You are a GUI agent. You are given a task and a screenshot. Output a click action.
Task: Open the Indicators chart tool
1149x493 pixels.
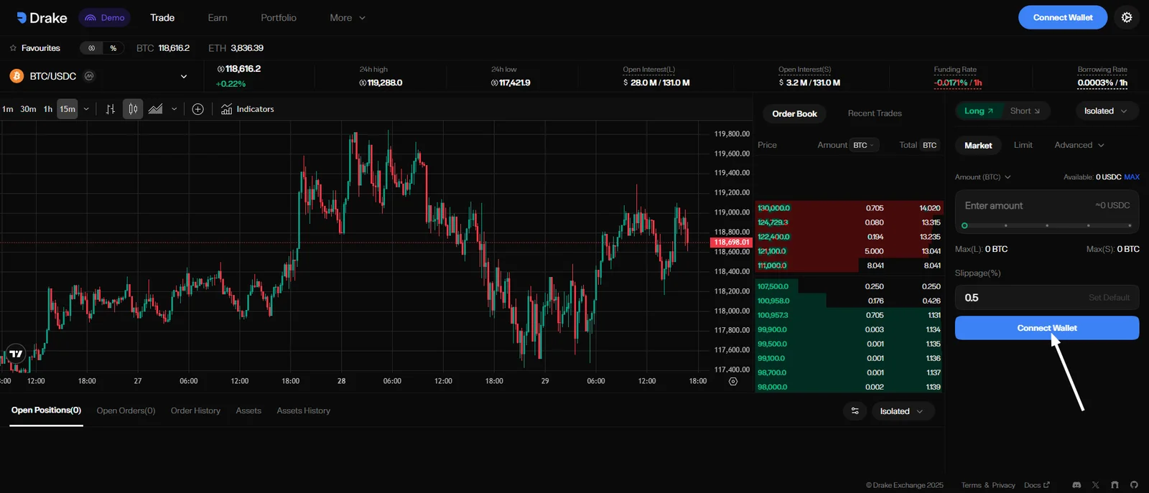(248, 109)
